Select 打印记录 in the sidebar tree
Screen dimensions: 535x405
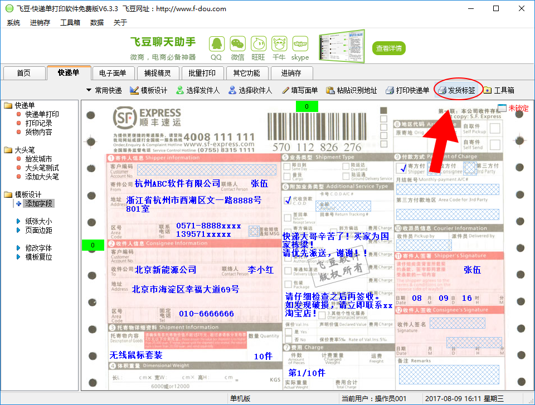(x=38, y=123)
